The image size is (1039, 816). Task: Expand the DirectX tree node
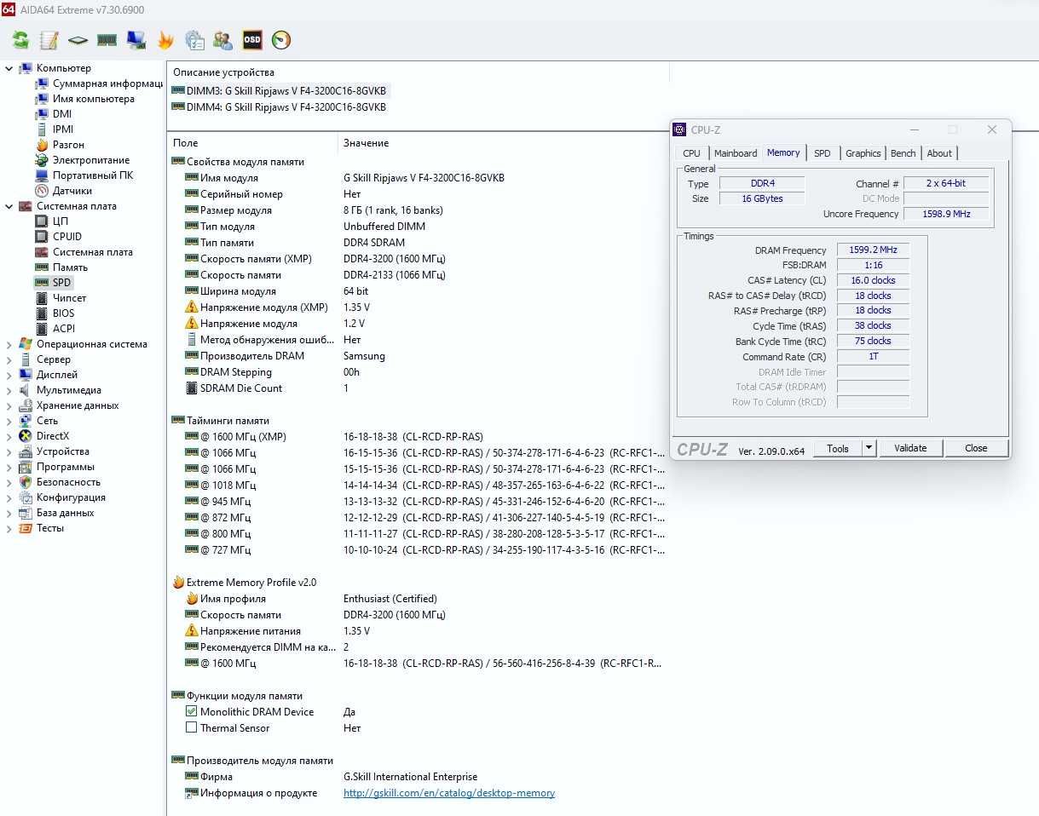(9, 436)
